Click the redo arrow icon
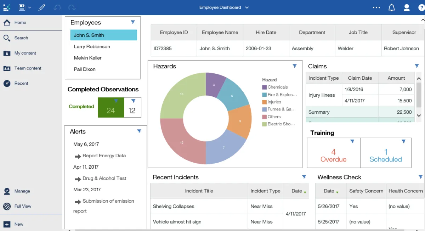Viewport: 425px width, 231px height. tap(72, 7)
